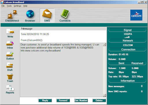The image size is (148, 105).
Task: Click the Celcom logo
Action: coord(136,15)
